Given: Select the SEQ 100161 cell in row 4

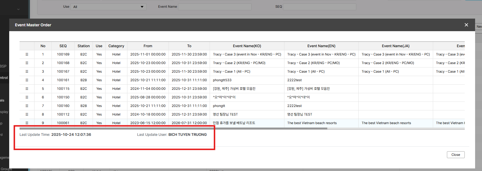Looking at the screenshot, I should (x=63, y=80).
